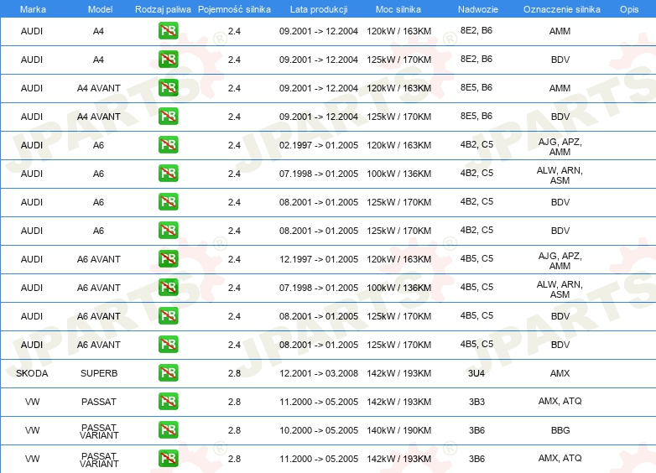
Task: Select ALW, ARN, ASM code in the 4B5 row
Action: [560, 289]
